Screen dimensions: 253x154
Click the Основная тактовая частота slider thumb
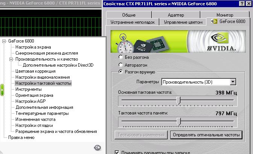tap(178, 101)
